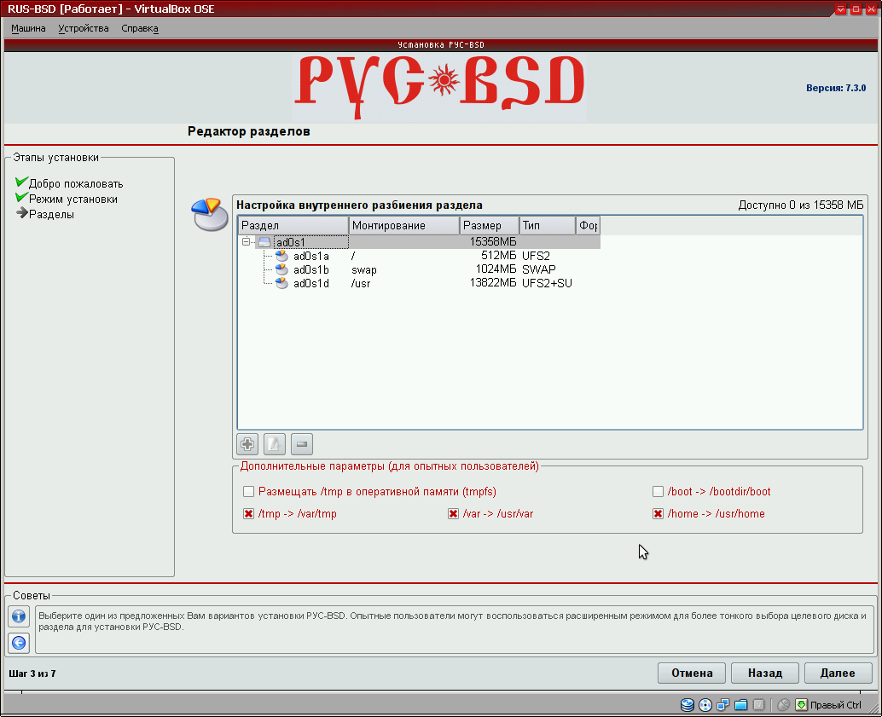Click the ad0s1 disk drive icon

(x=264, y=242)
